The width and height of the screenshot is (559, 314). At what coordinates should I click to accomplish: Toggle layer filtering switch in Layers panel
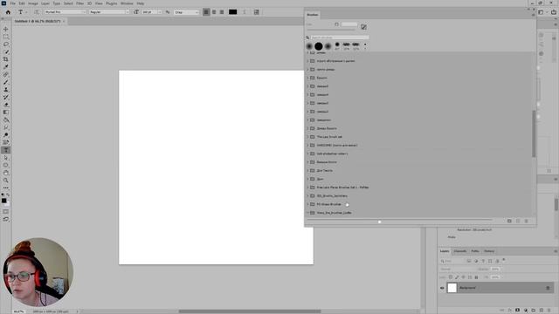(504, 260)
